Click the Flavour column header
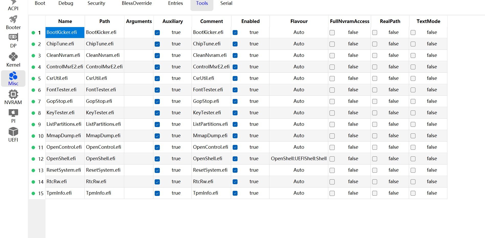 [299, 21]
